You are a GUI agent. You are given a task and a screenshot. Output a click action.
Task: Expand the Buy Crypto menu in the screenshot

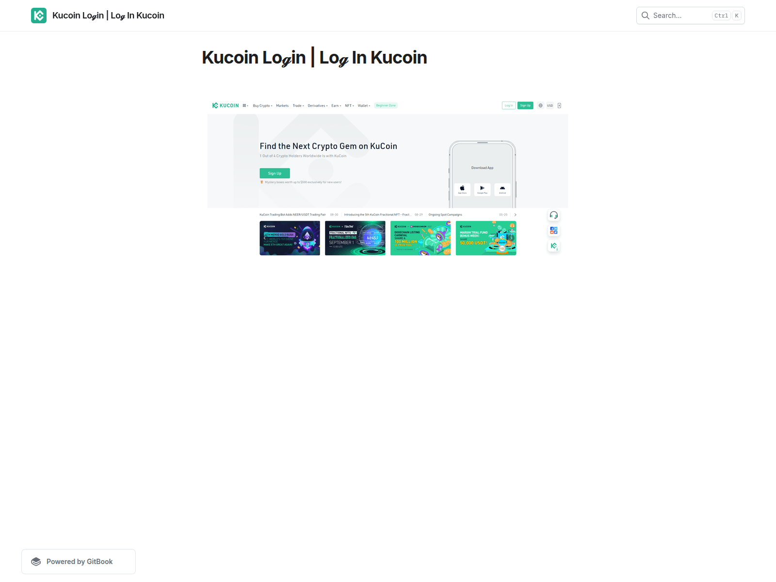(262, 105)
